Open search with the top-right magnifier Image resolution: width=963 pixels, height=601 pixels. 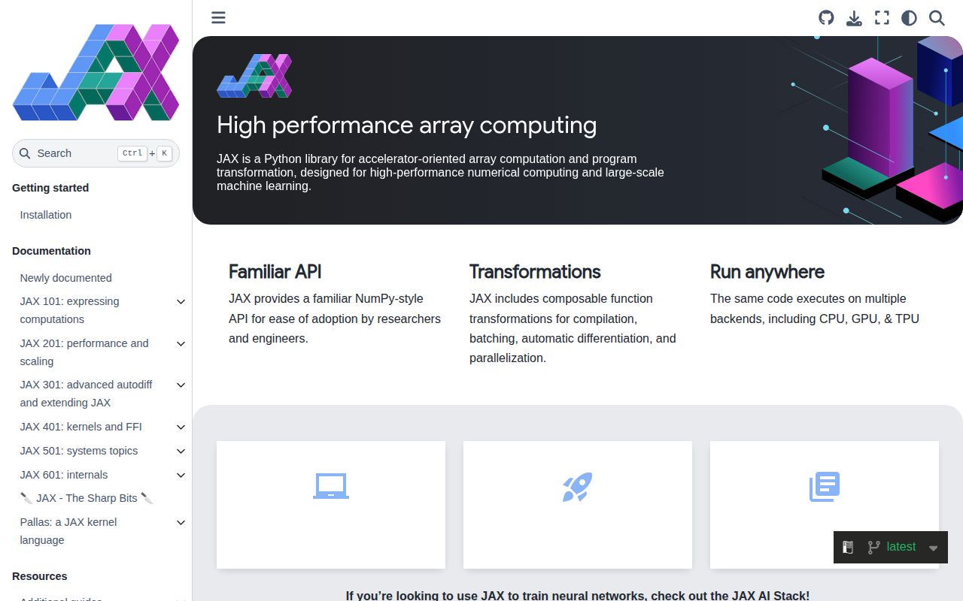(x=937, y=17)
